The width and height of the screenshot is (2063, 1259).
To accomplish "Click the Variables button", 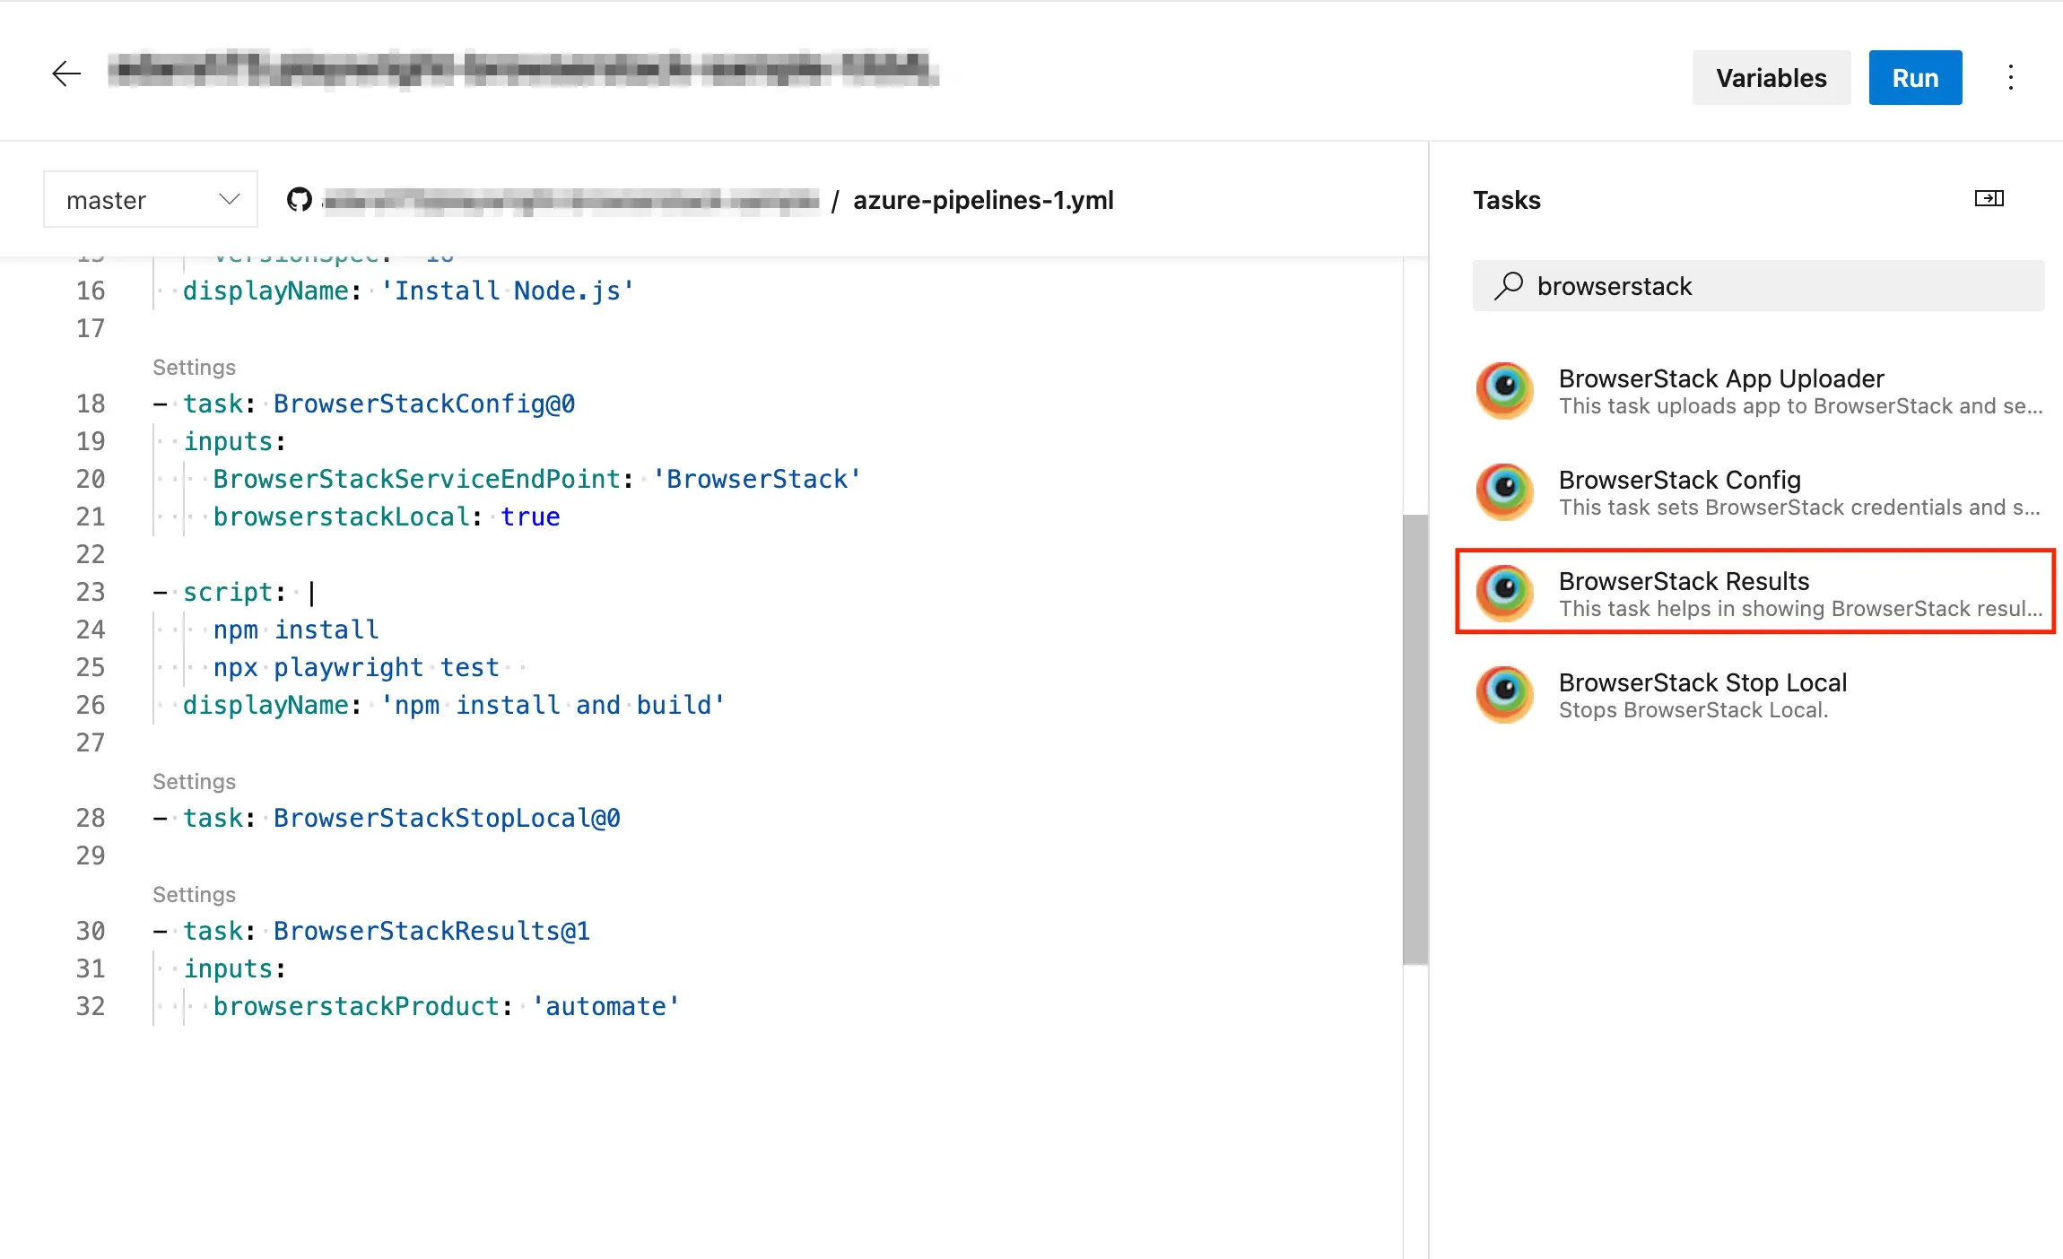I will click(x=1771, y=78).
